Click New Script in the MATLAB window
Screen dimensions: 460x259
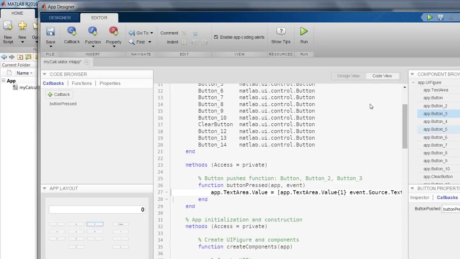(x=8, y=32)
